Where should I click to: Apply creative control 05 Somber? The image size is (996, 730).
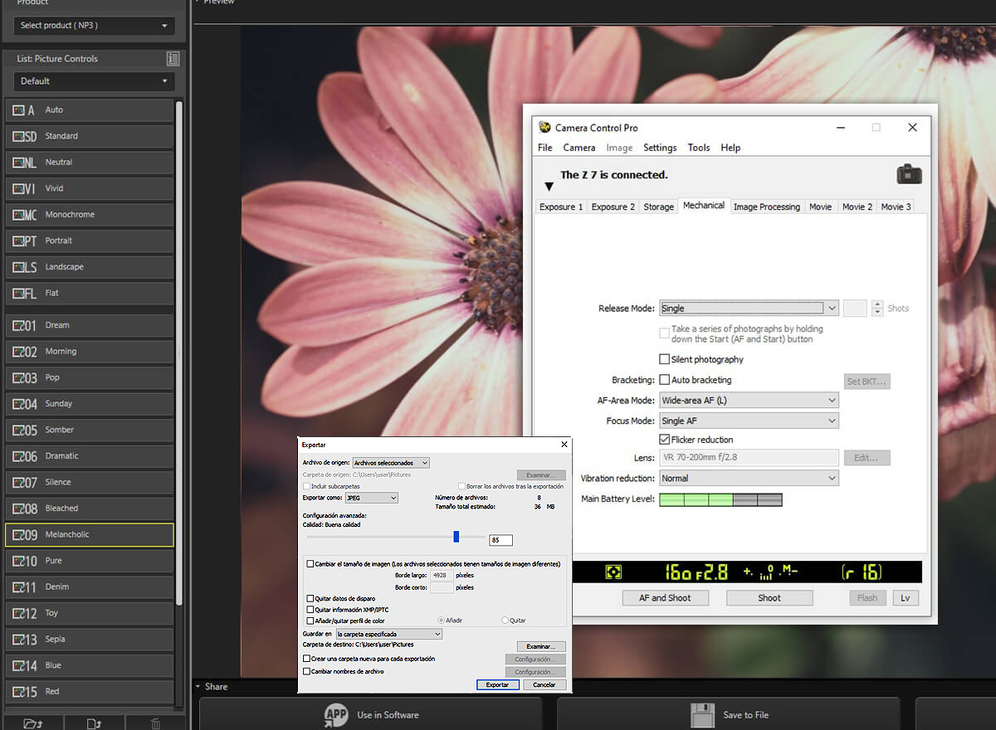tap(90, 430)
